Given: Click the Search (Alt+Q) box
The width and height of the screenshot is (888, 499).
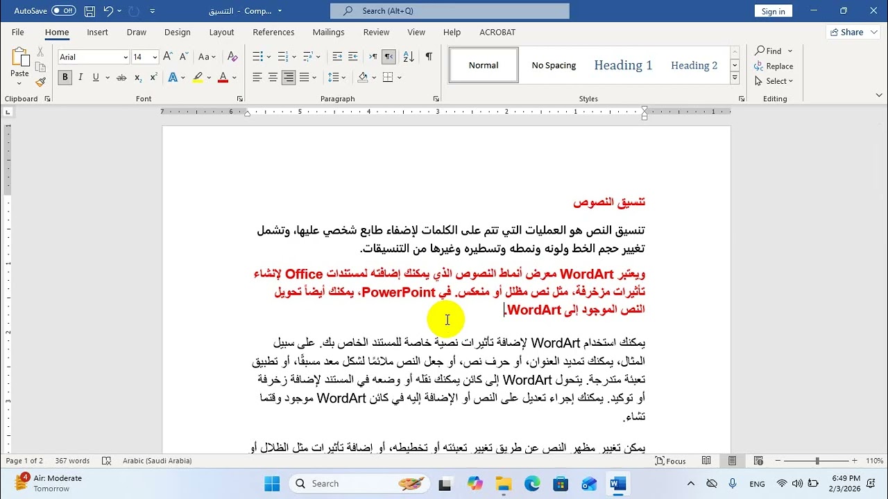Looking at the screenshot, I should click(450, 11).
